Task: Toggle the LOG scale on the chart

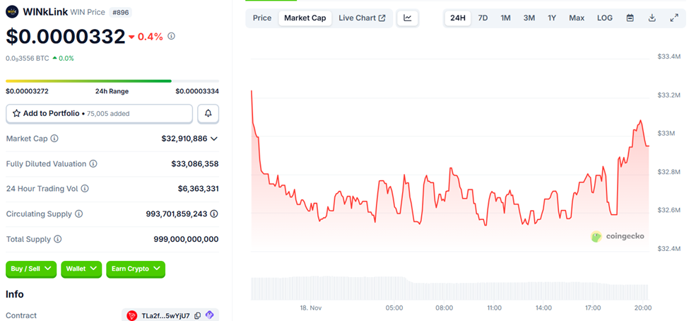Action: click(605, 18)
